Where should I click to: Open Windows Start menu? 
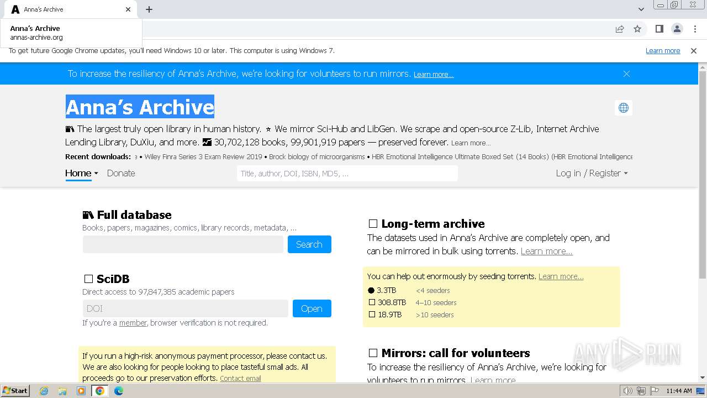point(15,391)
